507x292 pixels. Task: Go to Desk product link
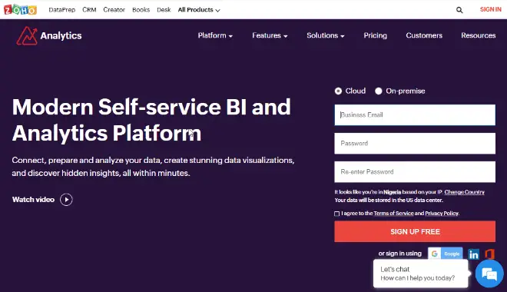click(164, 10)
